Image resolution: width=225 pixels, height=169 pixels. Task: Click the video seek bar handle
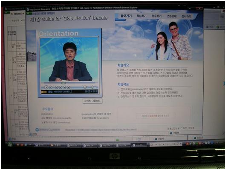(63, 83)
